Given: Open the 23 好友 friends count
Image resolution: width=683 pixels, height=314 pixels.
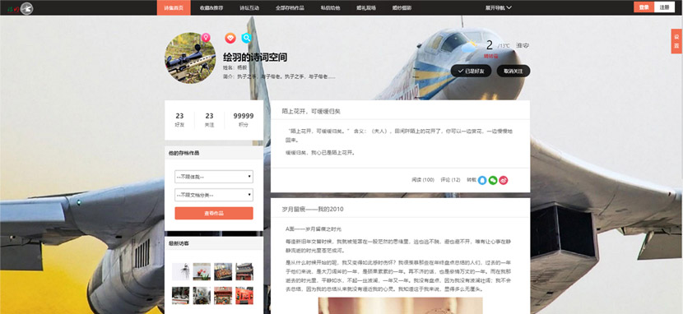Looking at the screenshot, I should coord(179,120).
